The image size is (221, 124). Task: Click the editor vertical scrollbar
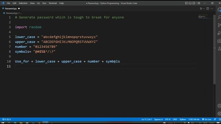[x=214, y=49]
